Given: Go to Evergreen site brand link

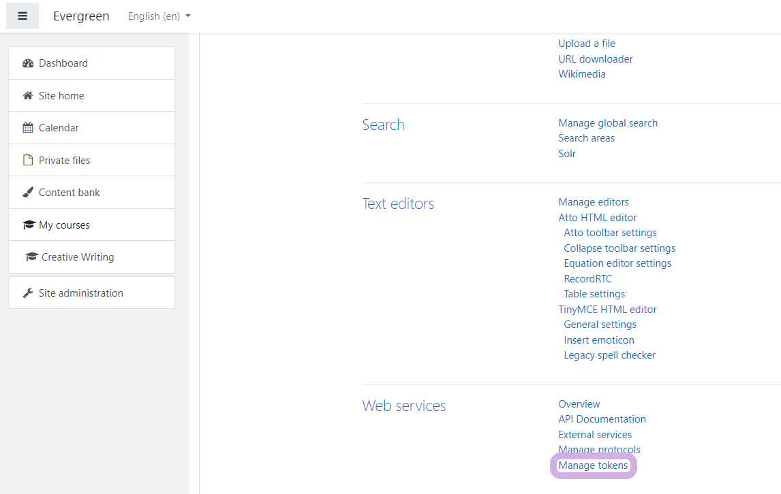Looking at the screenshot, I should [81, 16].
